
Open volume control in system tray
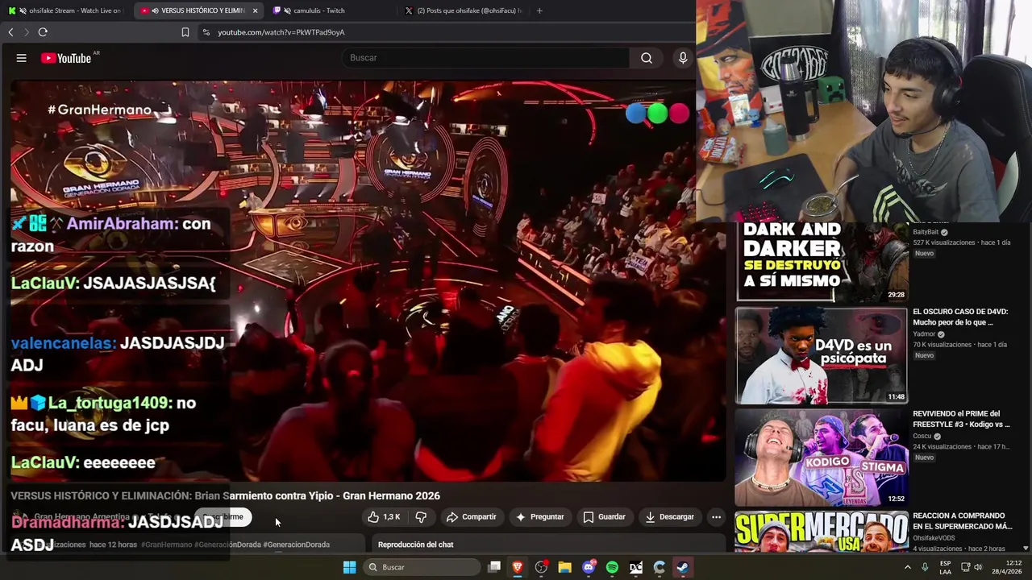click(978, 567)
